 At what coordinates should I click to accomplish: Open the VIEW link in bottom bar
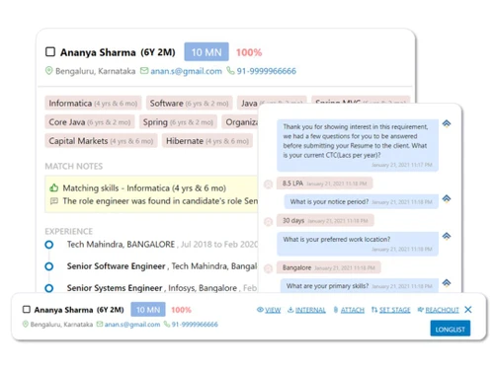pos(273,310)
